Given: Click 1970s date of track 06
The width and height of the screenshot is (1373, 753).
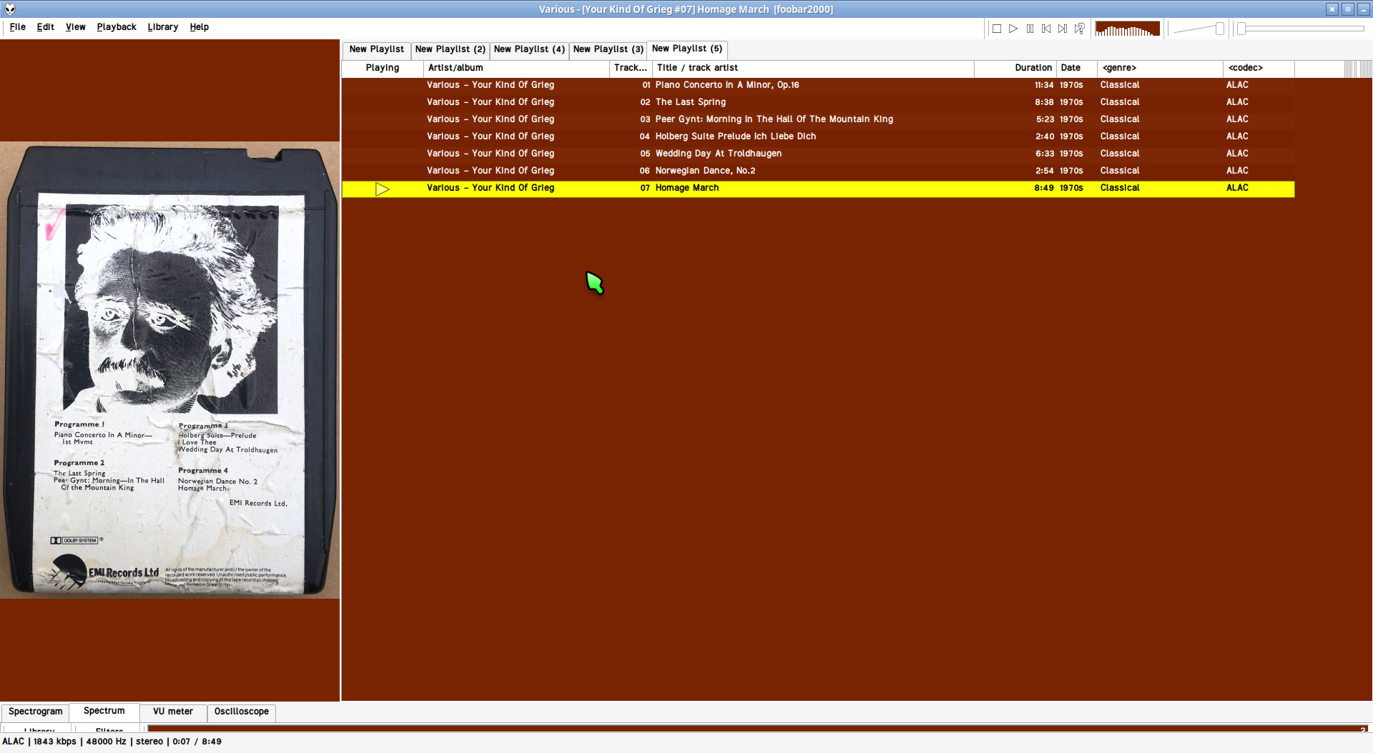Looking at the screenshot, I should coord(1071,171).
